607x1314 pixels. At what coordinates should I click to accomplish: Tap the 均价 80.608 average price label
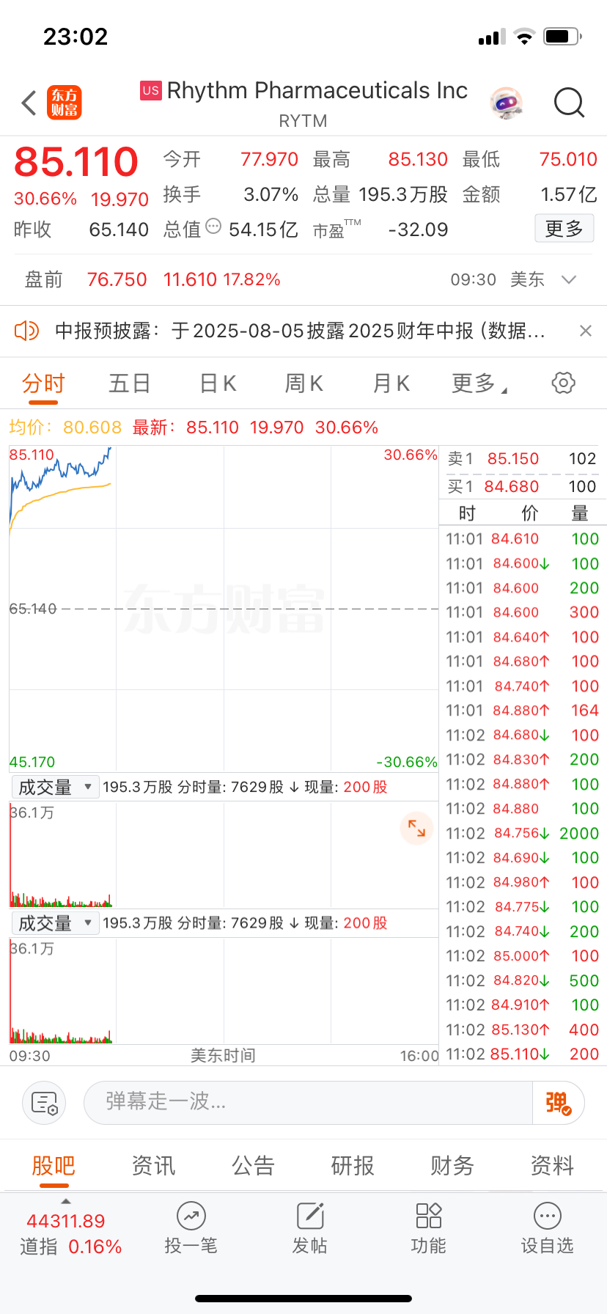pos(65,427)
